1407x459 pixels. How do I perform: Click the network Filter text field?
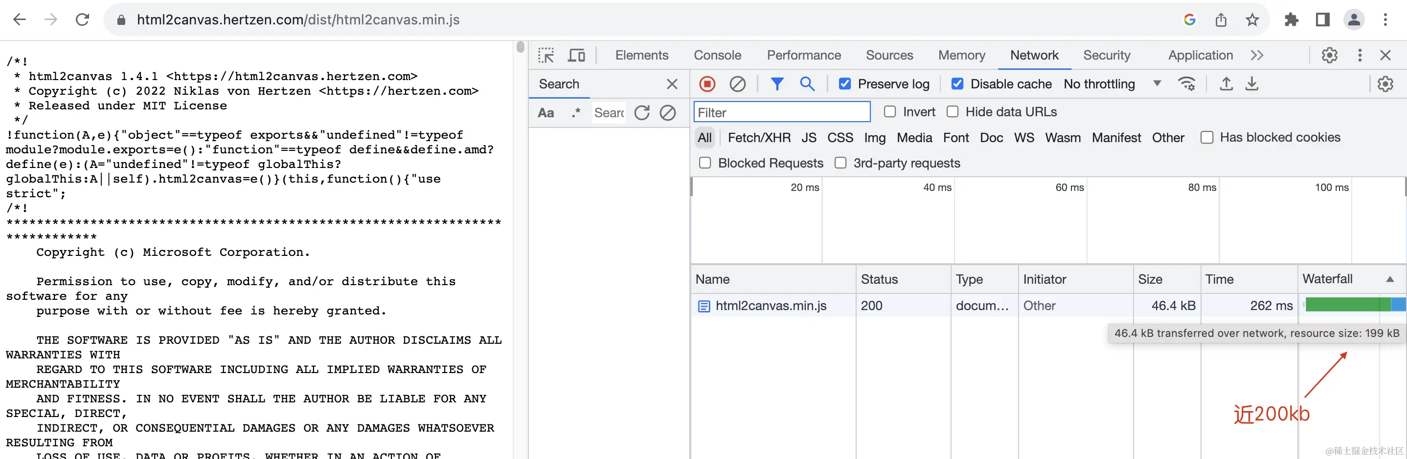782,112
